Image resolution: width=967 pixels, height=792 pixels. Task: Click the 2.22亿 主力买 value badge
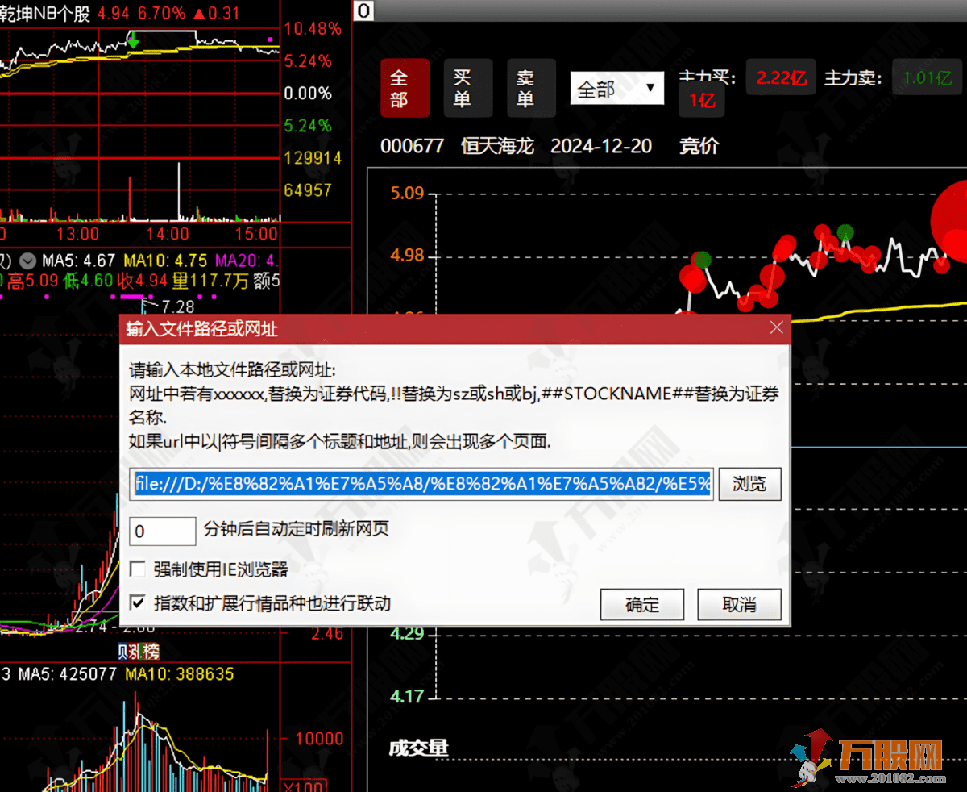pyautogui.click(x=779, y=77)
